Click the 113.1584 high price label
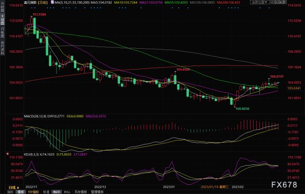 click(x=39, y=14)
